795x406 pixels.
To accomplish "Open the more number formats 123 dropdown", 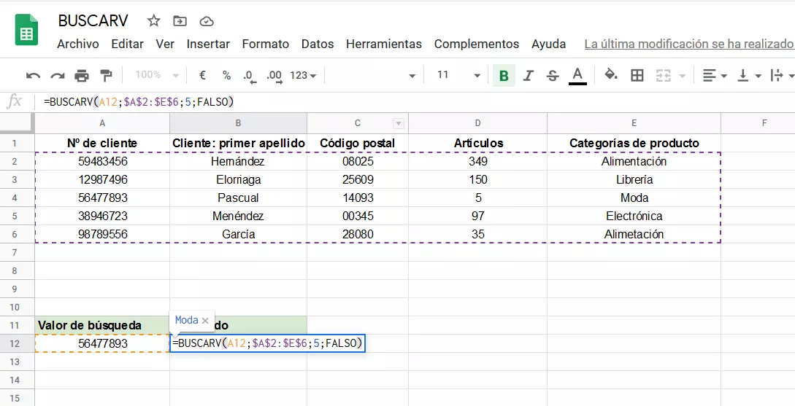I will pos(303,75).
